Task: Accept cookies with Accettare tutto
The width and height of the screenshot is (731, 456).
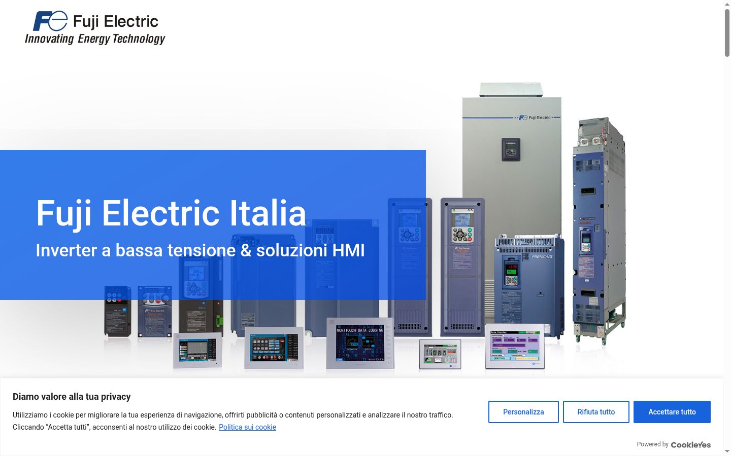Action: (x=672, y=412)
